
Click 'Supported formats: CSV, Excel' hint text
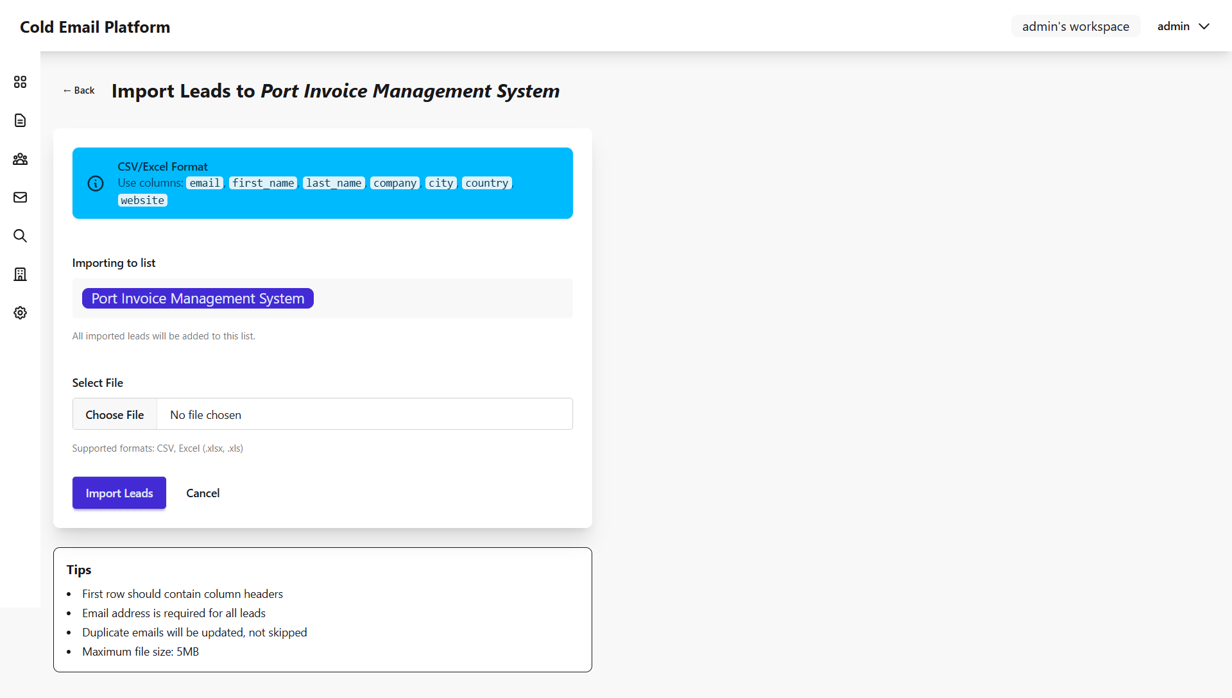pyautogui.click(x=157, y=448)
